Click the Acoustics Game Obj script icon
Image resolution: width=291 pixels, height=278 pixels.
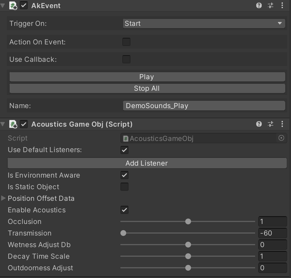[x=13, y=124]
